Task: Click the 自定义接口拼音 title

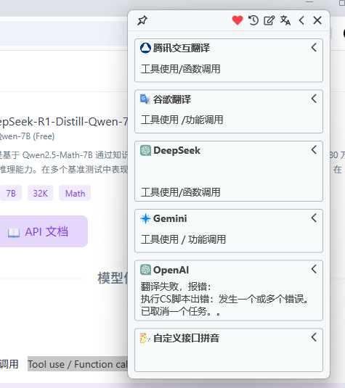Action: [x=186, y=338]
